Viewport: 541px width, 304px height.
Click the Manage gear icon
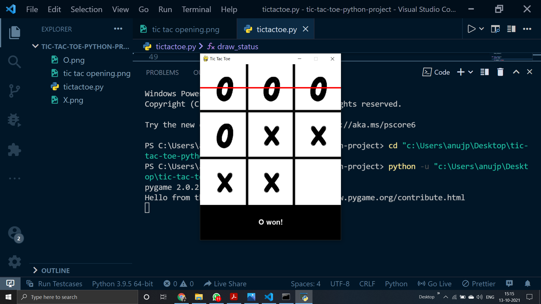pyautogui.click(x=14, y=262)
